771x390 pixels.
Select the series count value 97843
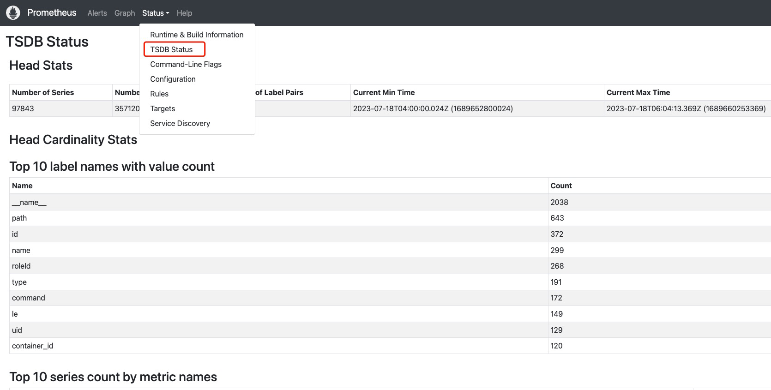(23, 108)
